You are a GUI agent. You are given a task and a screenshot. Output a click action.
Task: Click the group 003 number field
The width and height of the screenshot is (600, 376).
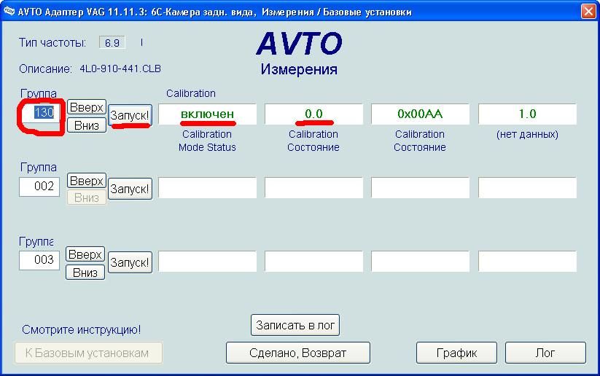(39, 260)
